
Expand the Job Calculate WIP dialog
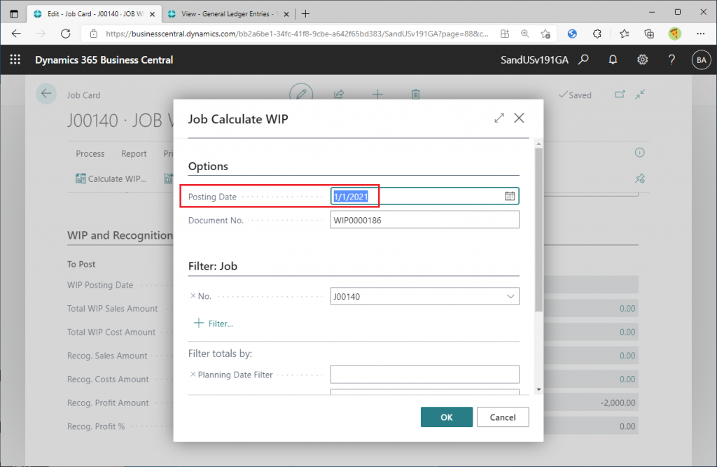coord(499,118)
